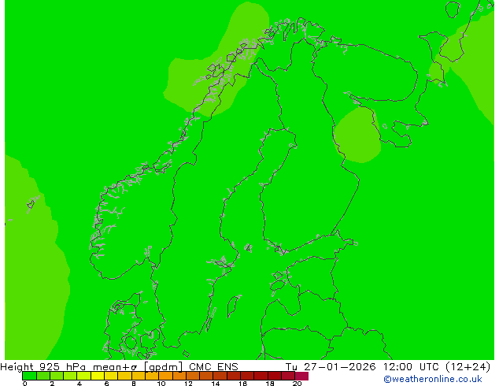Image resolution: width=499 pixels, height=386 pixels.
Task: Select the crimson swatch beyond label 20
Action: click(x=301, y=376)
